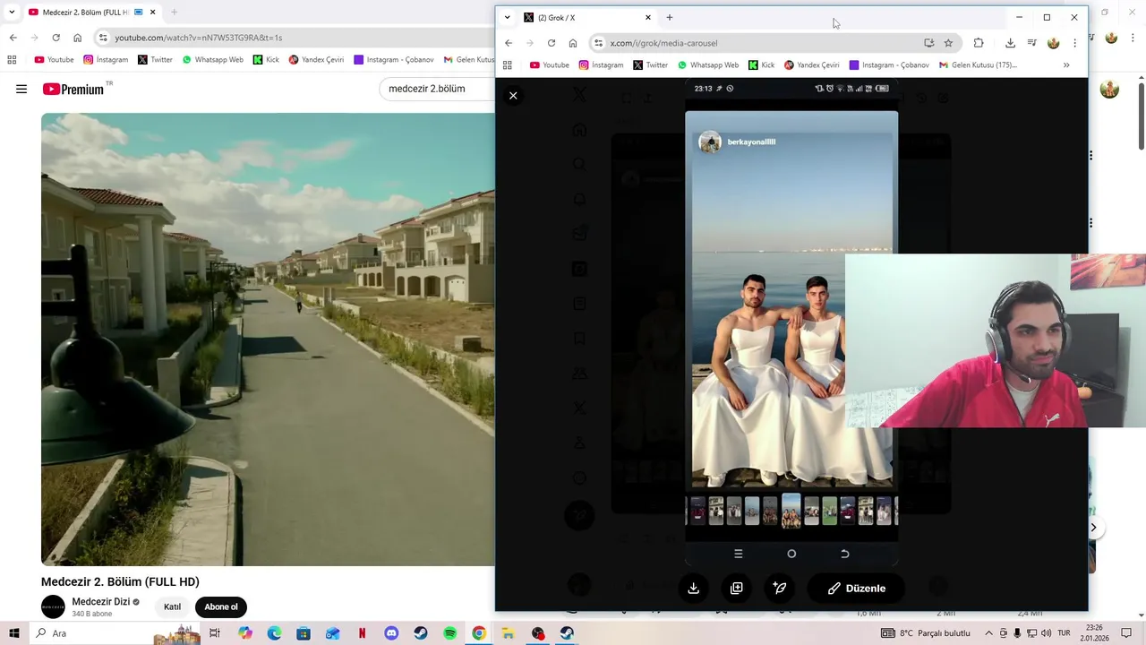Open Downloads in the X browser window
Screen dimensions: 1146x645
click(1010, 43)
